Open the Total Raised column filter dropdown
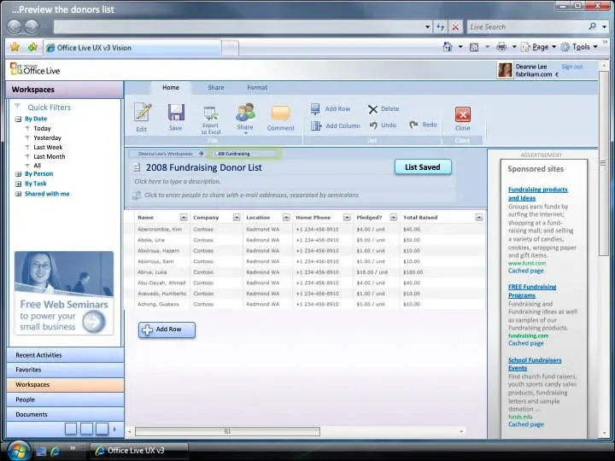Screen dimensions: 615x461 coord(479,218)
